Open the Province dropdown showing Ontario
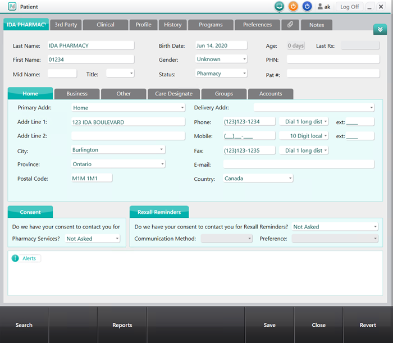The width and height of the screenshot is (393, 343). 118,164
